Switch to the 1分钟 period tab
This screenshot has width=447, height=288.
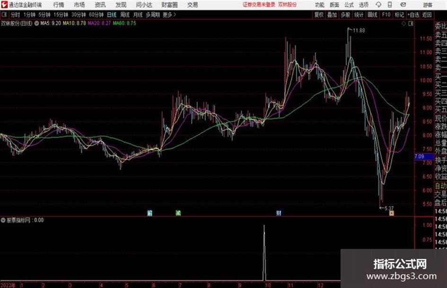29,15
